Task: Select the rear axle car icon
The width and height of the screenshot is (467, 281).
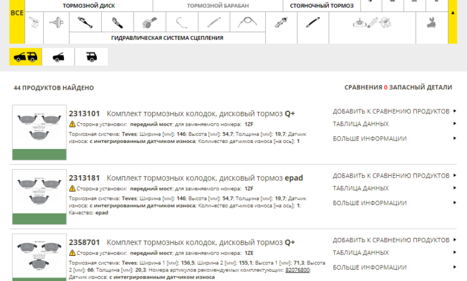Action: pos(91,57)
